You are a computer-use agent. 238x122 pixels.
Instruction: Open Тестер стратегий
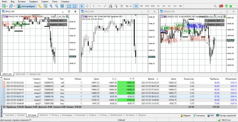tap(226, 115)
